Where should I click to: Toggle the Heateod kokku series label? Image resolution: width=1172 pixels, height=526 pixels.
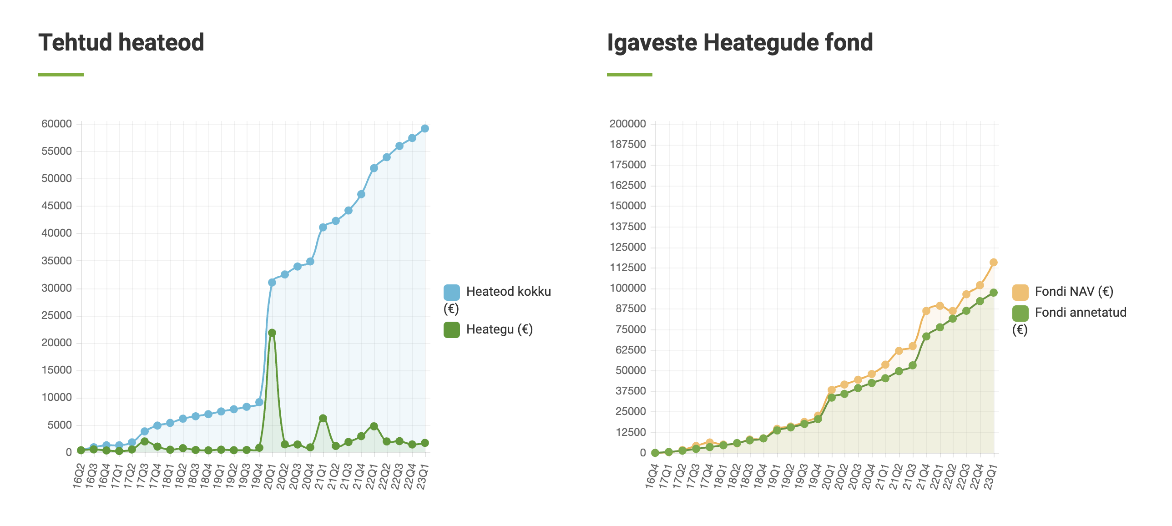click(x=508, y=292)
